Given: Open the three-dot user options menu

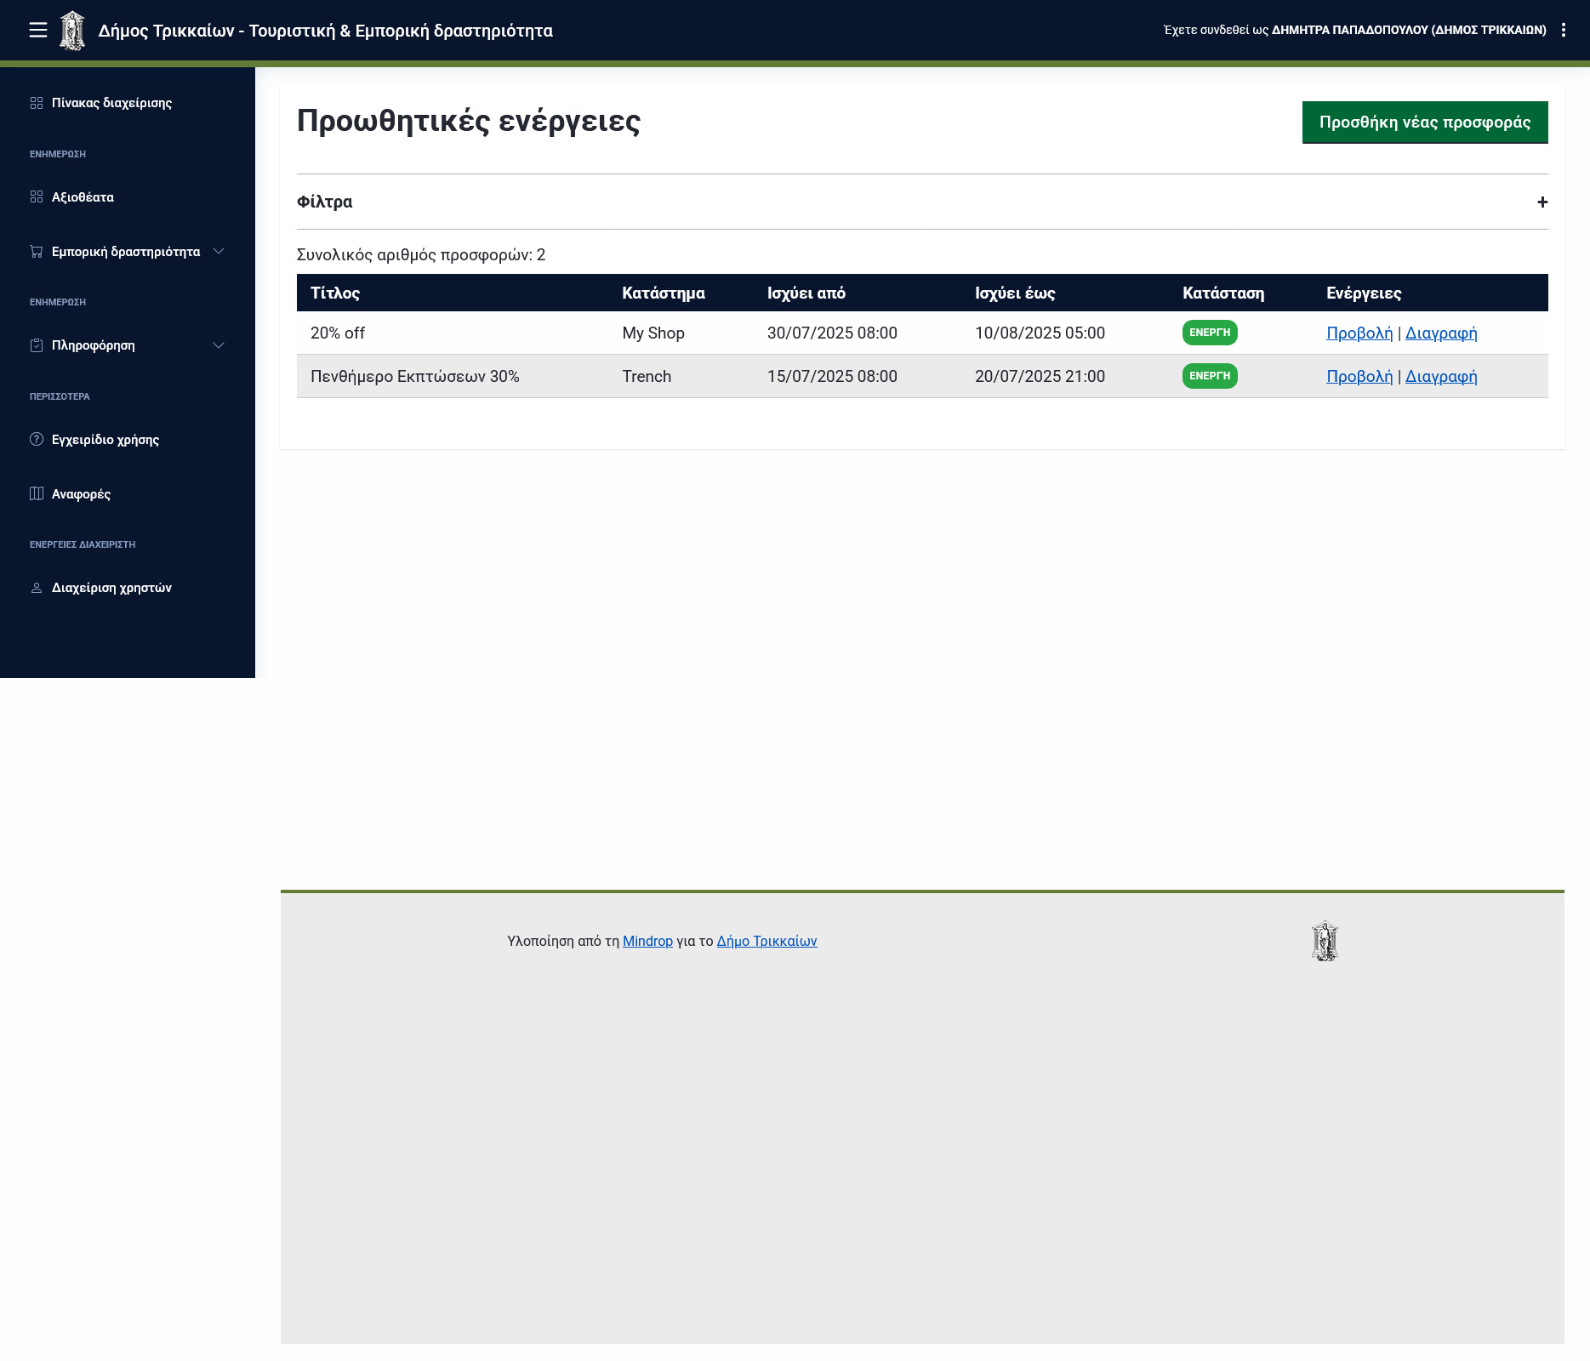Looking at the screenshot, I should [x=1564, y=31].
